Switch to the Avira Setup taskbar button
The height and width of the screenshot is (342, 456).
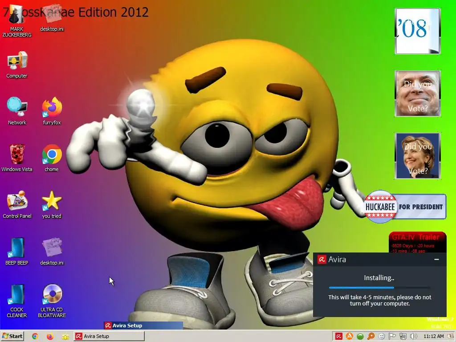click(109, 336)
